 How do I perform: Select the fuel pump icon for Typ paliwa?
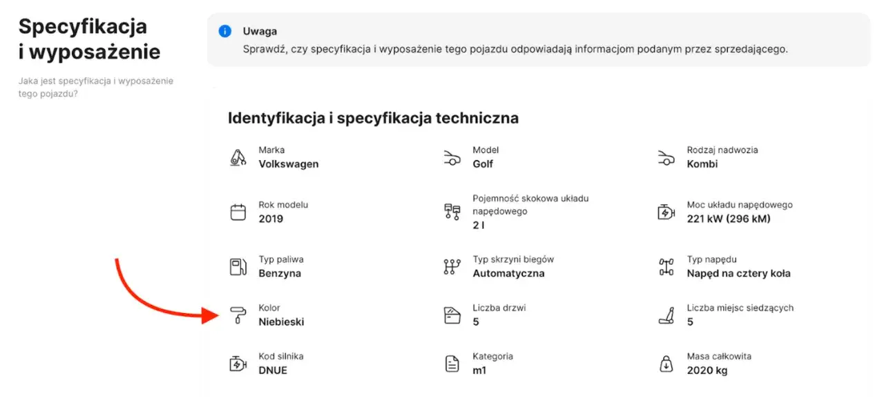240,267
